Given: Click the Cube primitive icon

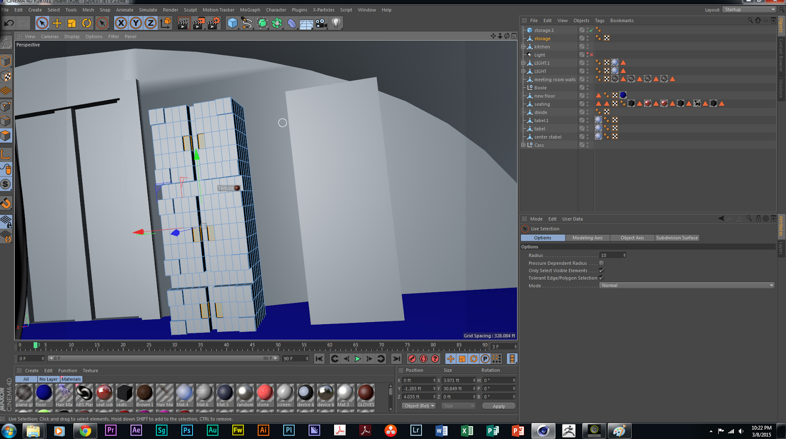Looking at the screenshot, I should point(232,23).
